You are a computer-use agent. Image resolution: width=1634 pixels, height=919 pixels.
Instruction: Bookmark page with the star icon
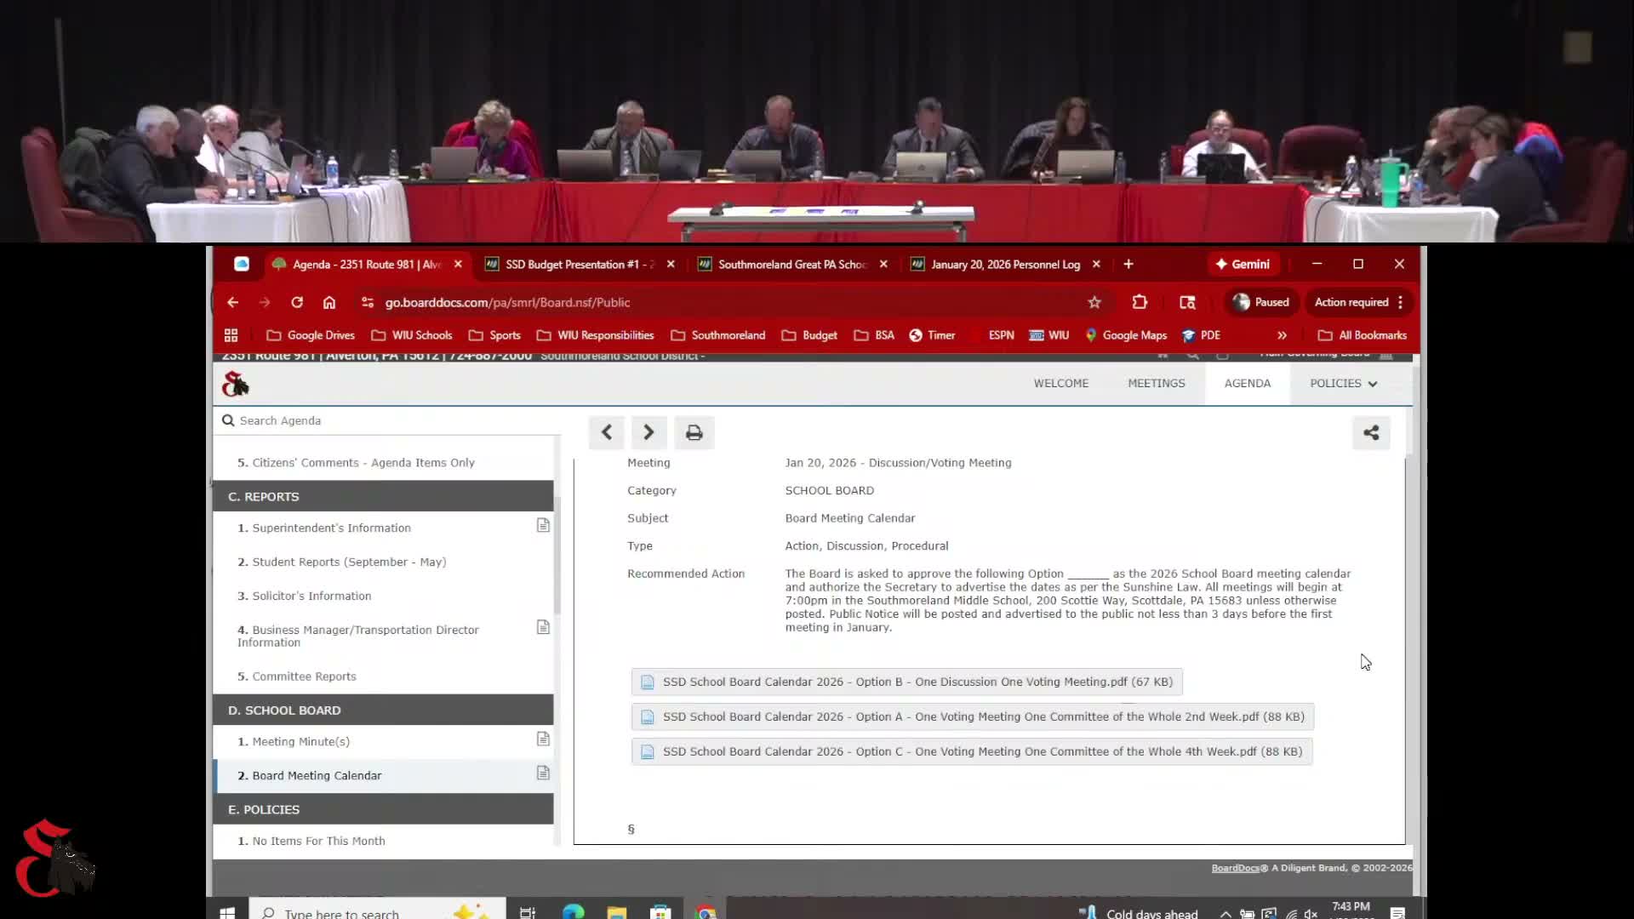(1094, 302)
